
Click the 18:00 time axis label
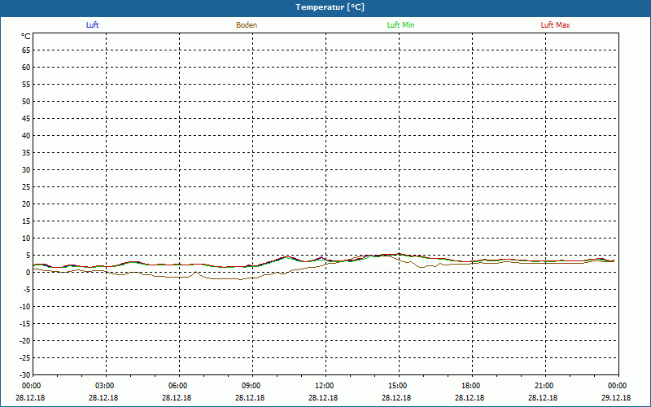tap(471, 386)
